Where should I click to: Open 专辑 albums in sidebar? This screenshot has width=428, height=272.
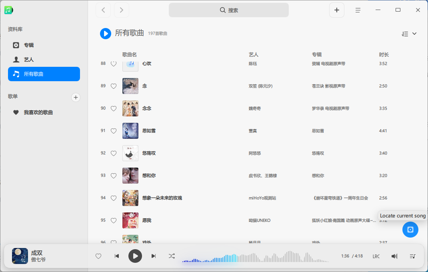tap(44, 45)
